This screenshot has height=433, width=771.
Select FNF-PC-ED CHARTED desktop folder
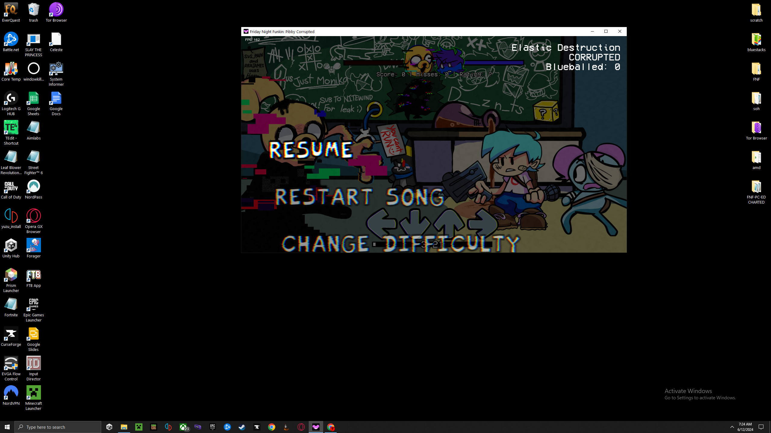756,192
